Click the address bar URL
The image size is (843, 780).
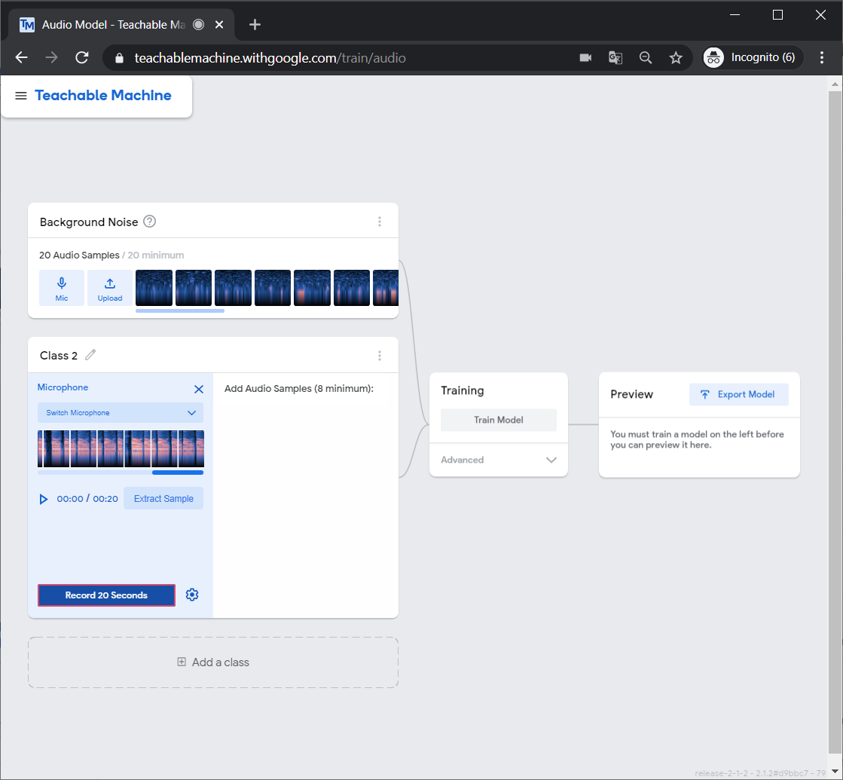(270, 58)
